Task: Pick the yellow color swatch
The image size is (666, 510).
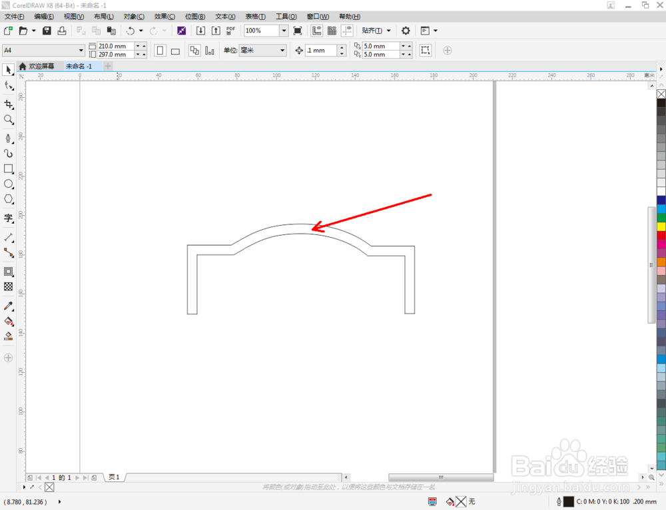Action: [661, 226]
